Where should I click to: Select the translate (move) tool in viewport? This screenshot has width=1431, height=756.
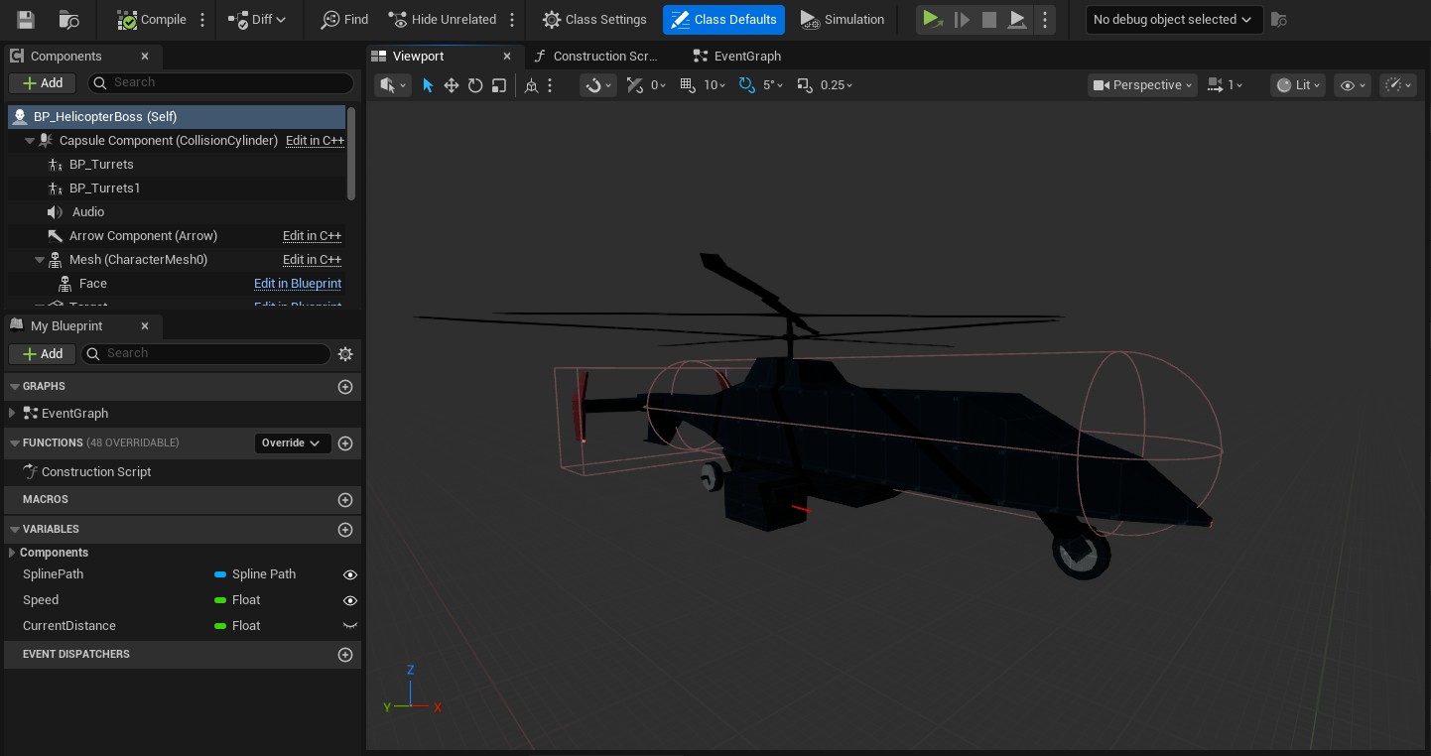[452, 85]
